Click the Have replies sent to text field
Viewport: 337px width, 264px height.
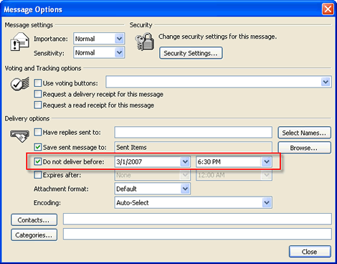(193, 133)
